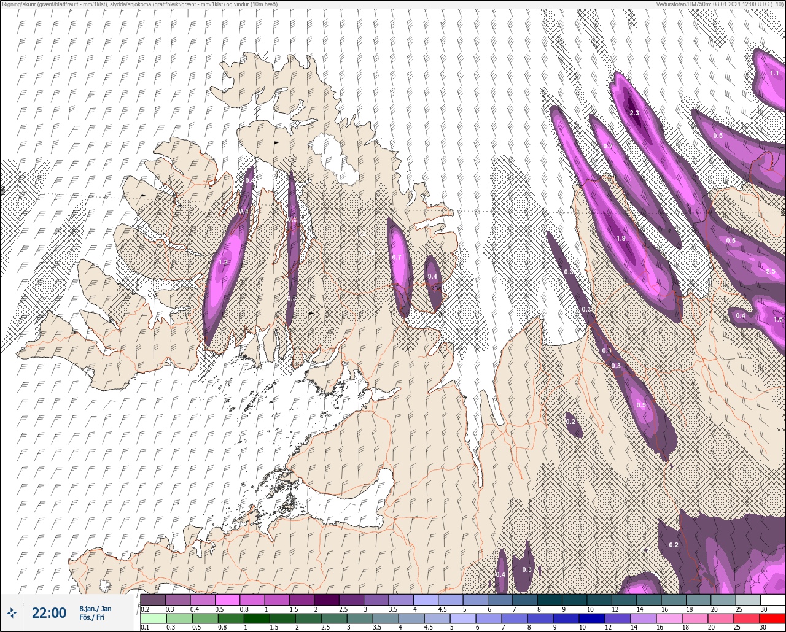Select the crimson 25 swatch in rain legend
The image size is (786, 632).
(x=747, y=619)
